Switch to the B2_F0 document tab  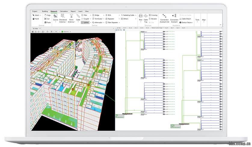167,28
